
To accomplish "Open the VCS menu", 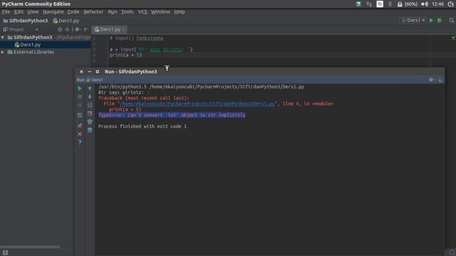I will pos(142,12).
